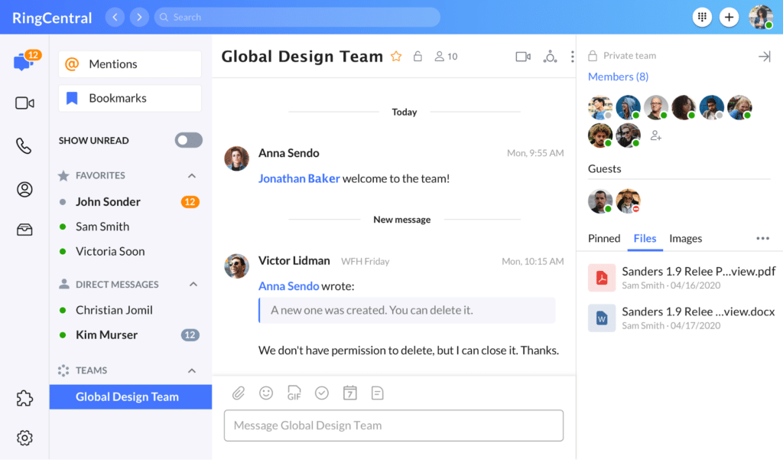
Task: Click the Members (8) link
Action: click(x=618, y=77)
